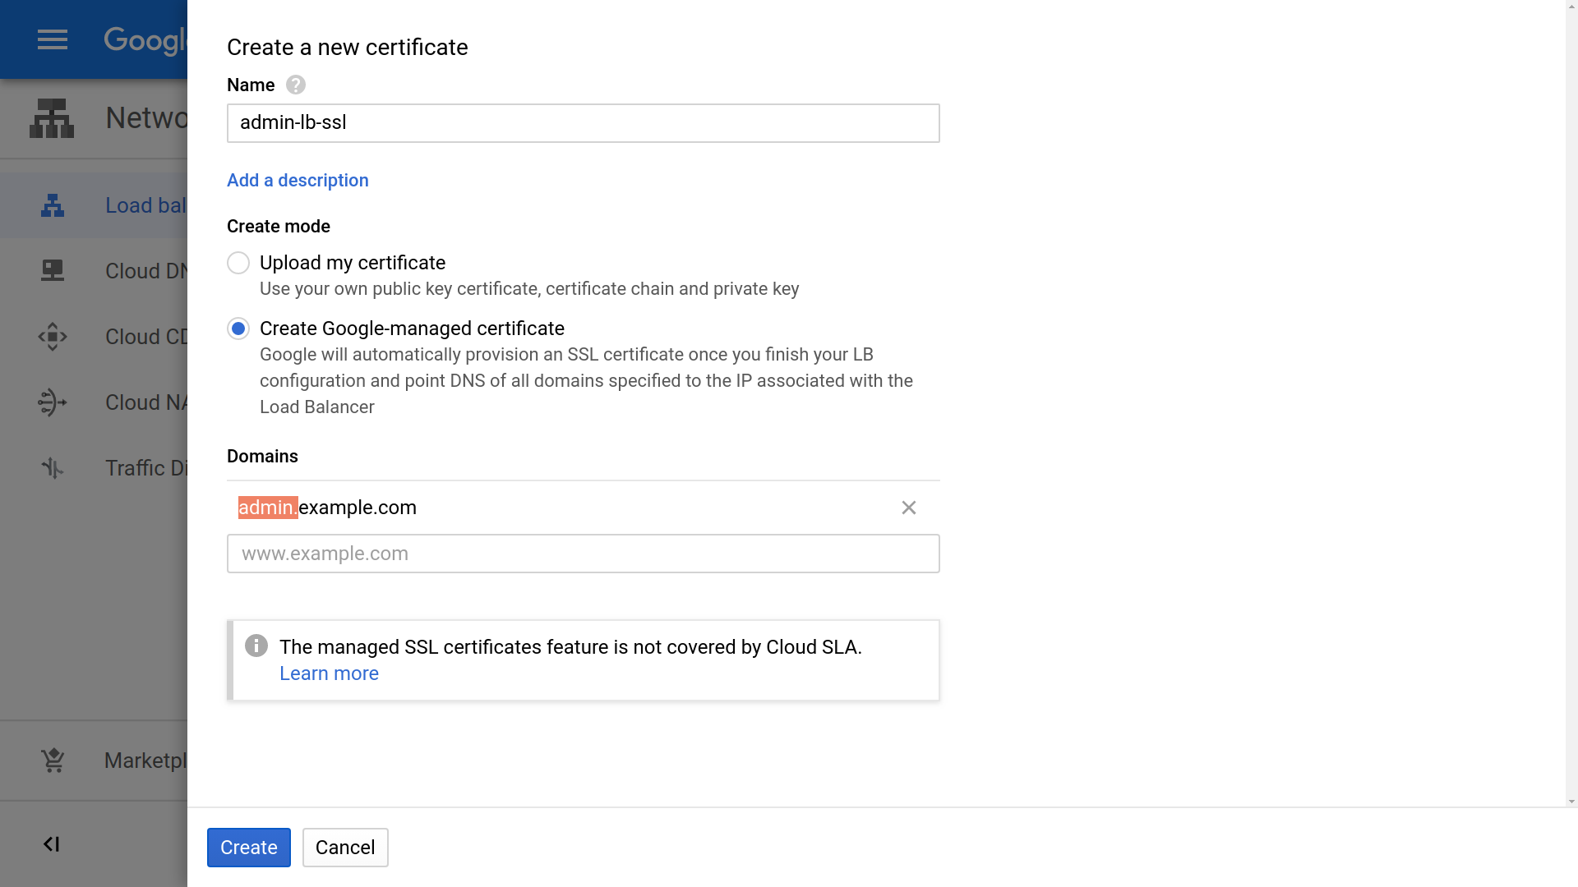Click the Create button
Viewport: 1578px width, 887px height.
(249, 848)
